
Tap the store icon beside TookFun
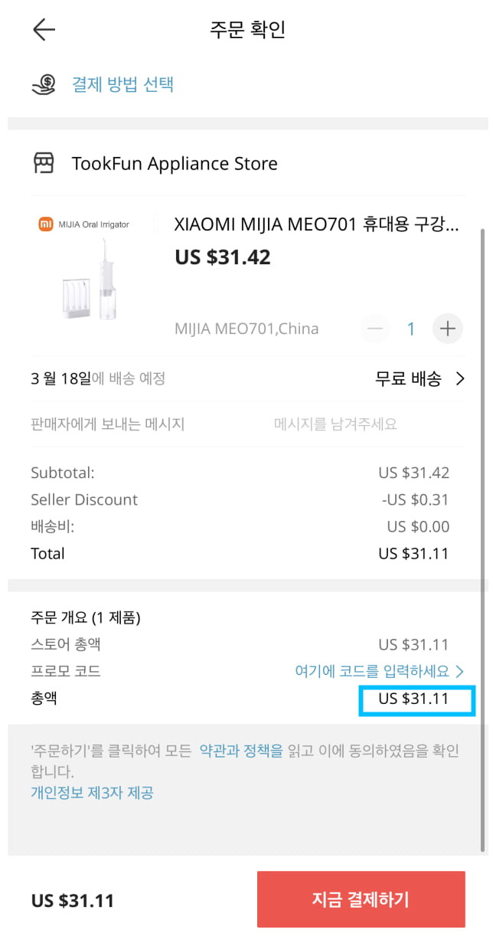[44, 163]
